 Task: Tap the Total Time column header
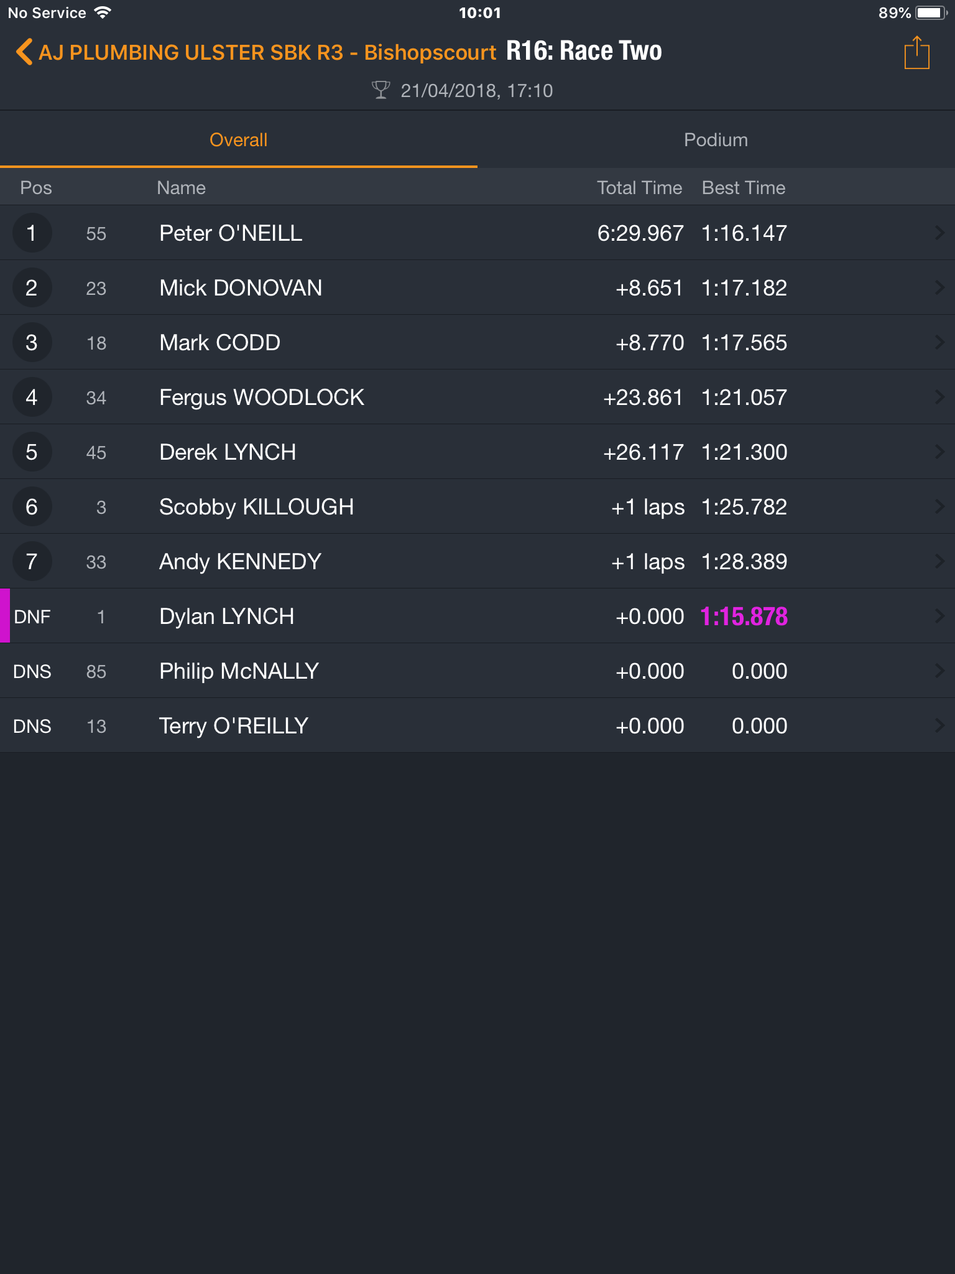(640, 188)
